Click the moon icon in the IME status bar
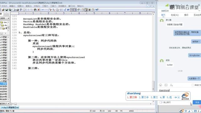201x113 pixels. point(189,111)
